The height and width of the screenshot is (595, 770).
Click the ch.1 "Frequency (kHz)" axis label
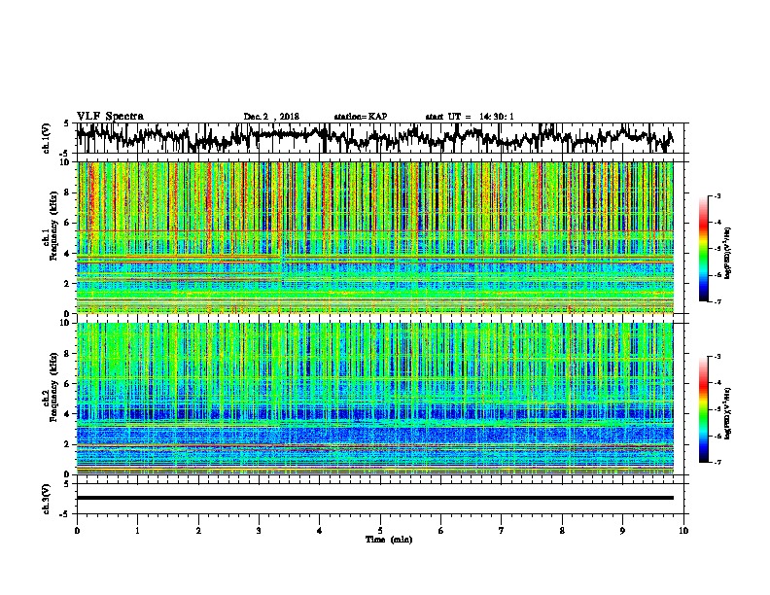click(x=53, y=226)
